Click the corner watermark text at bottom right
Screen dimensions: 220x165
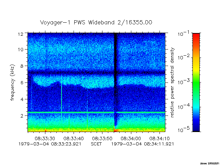click(210, 163)
